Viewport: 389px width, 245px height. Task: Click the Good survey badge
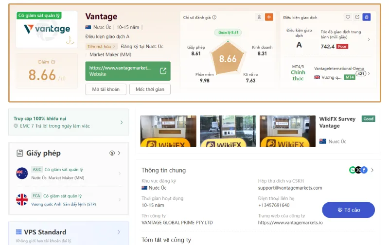[369, 119]
